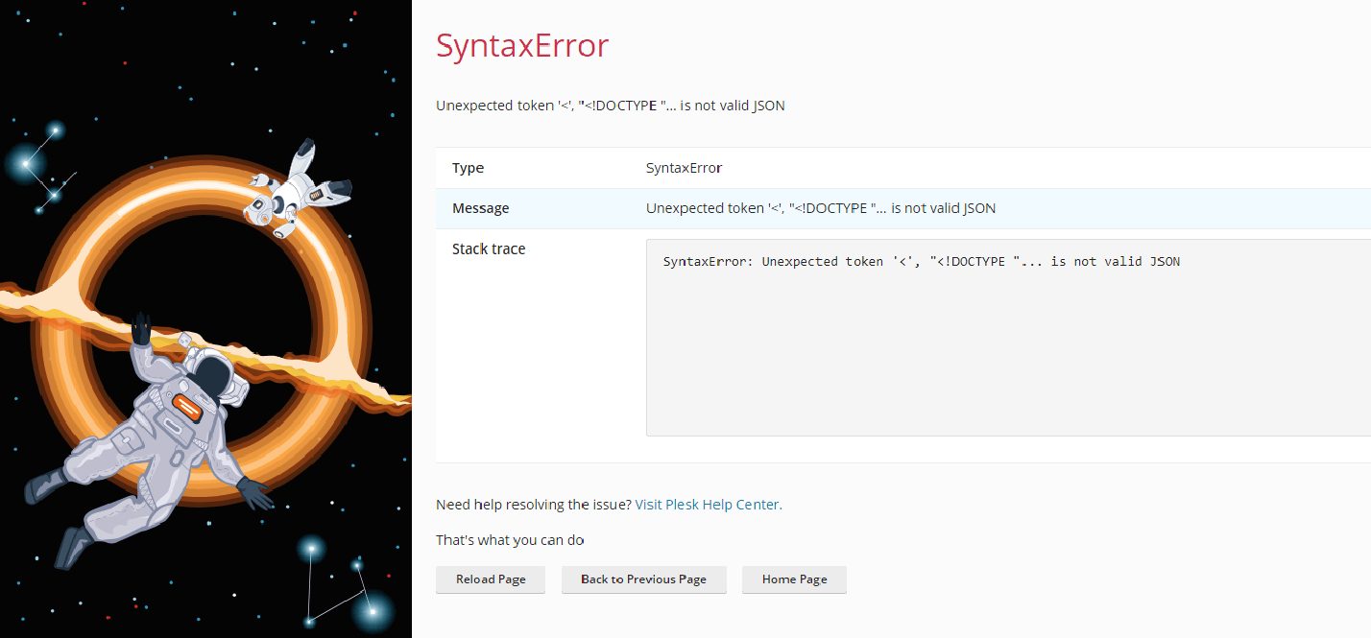
Task: Select the SyntaxError page heading
Action: point(522,45)
